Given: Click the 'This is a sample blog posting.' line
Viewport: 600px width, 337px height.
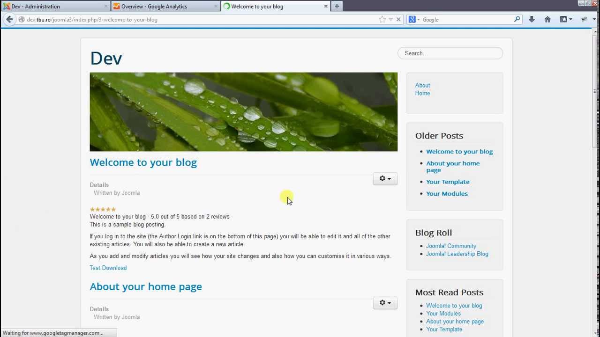Looking at the screenshot, I should click(127, 225).
